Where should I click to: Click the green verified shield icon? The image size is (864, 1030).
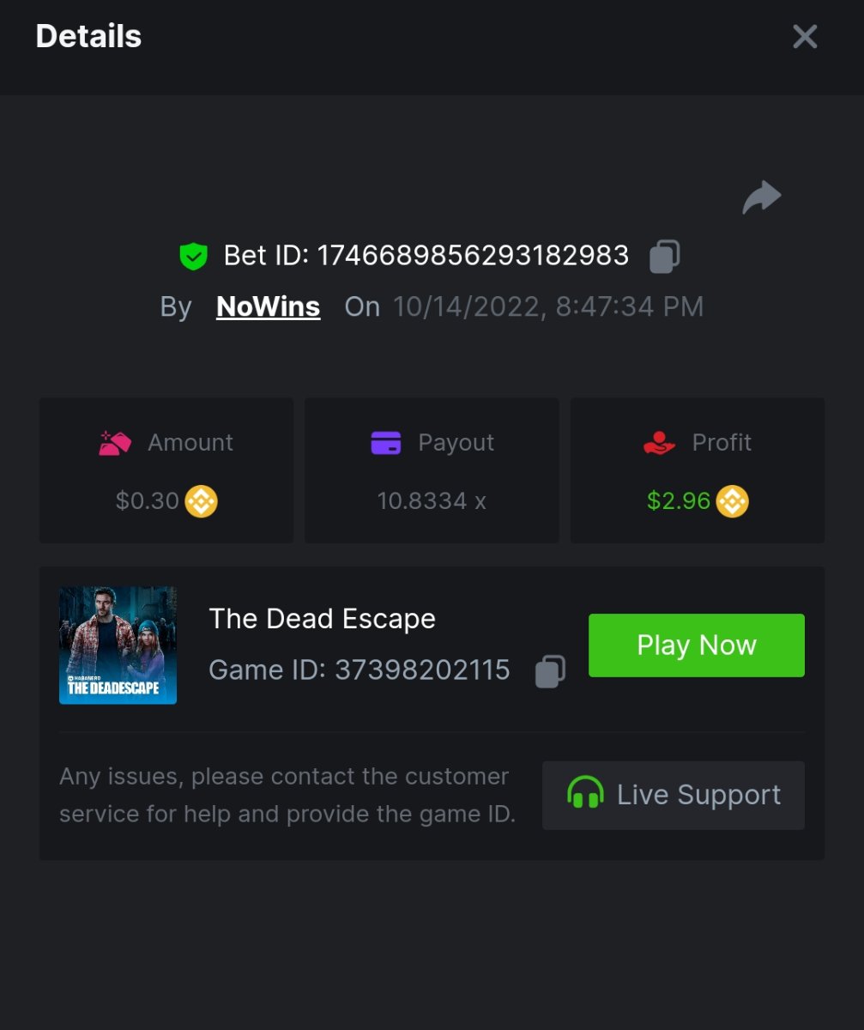[x=194, y=256]
